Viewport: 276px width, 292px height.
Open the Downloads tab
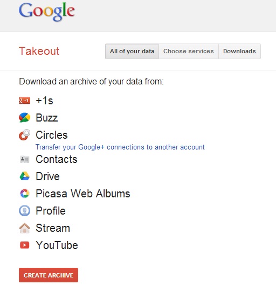[x=239, y=51]
